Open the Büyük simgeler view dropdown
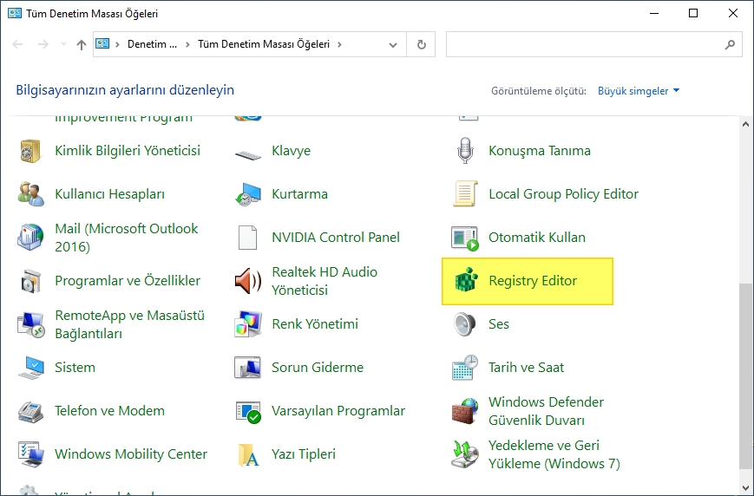The height and width of the screenshot is (496, 754). [x=638, y=91]
